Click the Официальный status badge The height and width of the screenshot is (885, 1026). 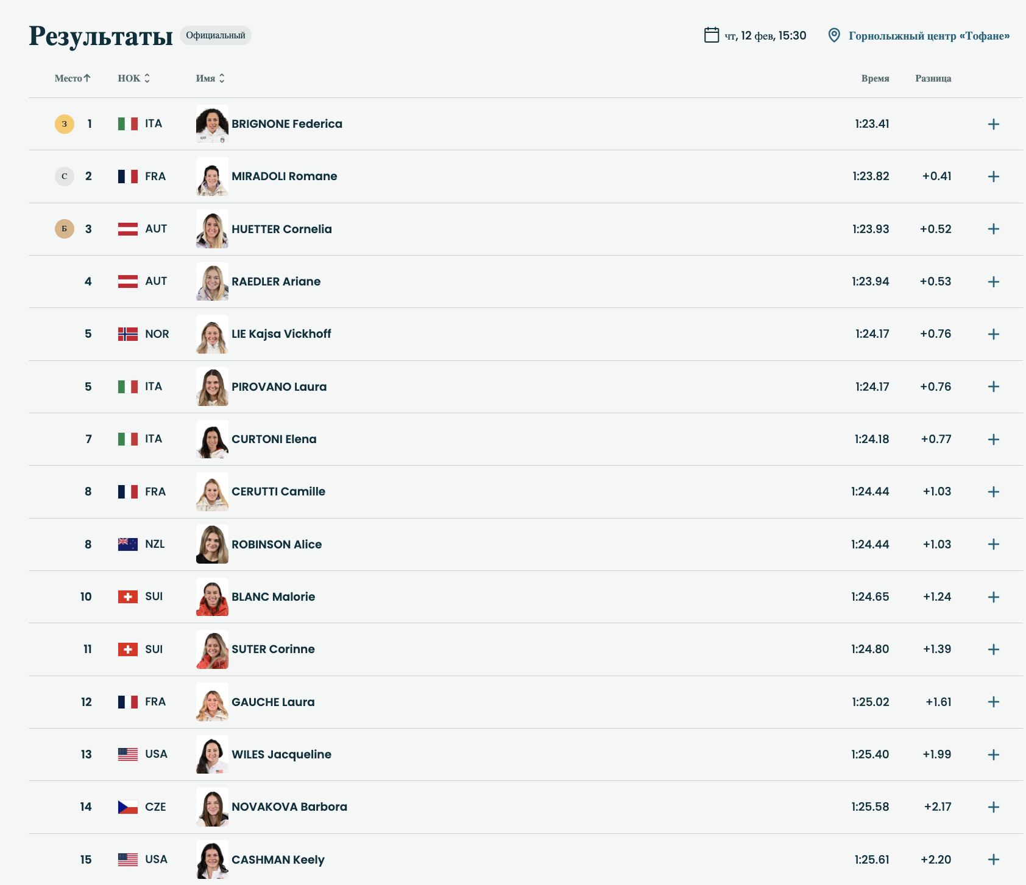click(216, 35)
